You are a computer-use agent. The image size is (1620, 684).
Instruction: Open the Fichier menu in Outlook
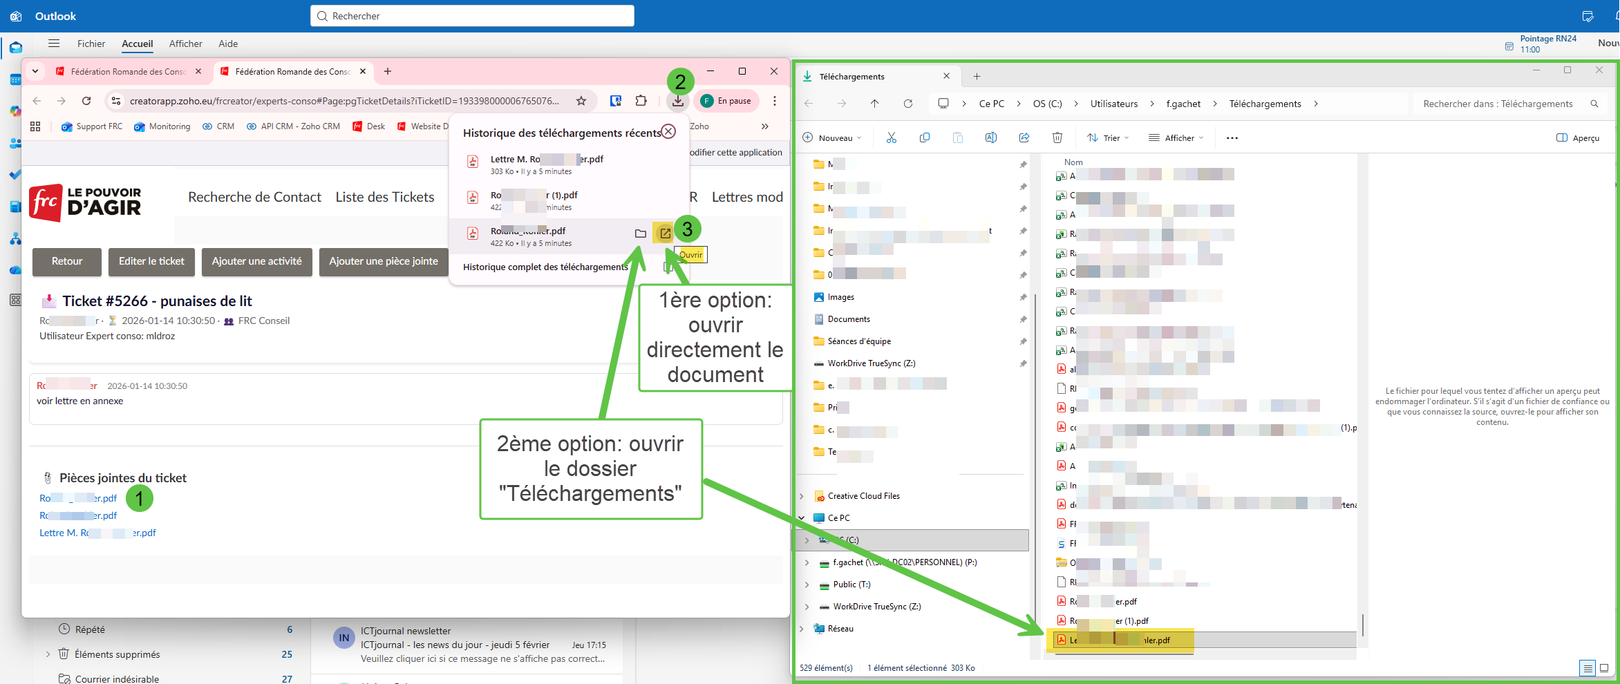(x=91, y=44)
